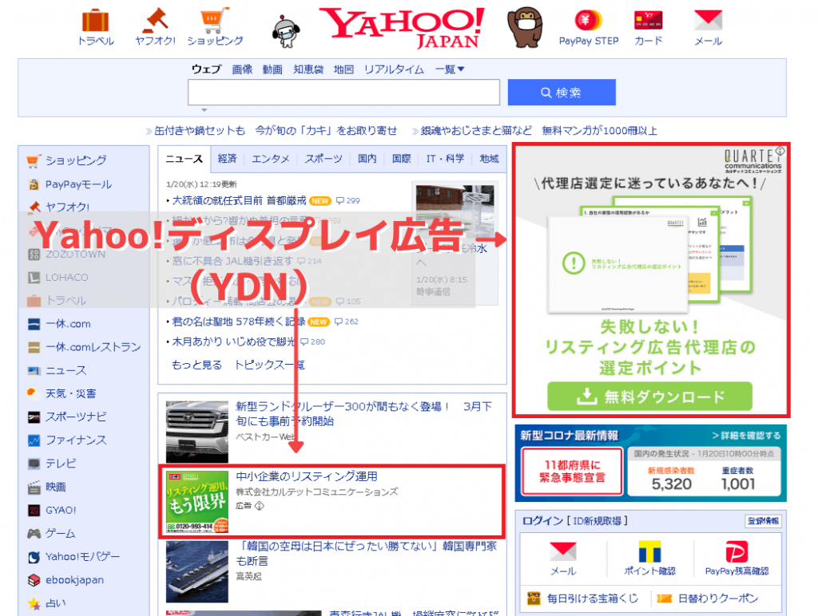The width and height of the screenshot is (818, 616).
Task: Select the リアルタイム search tab
Action: click(394, 69)
